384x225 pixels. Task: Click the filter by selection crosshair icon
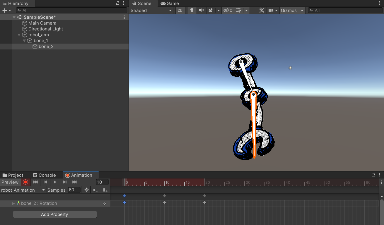(86, 190)
